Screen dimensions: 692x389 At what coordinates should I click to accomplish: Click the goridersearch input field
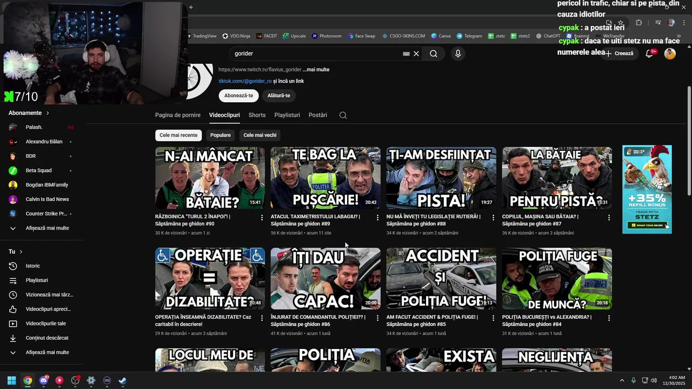(316, 53)
